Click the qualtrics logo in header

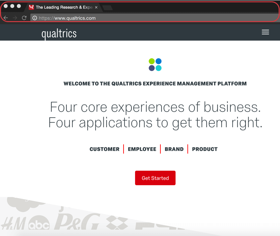59,34
